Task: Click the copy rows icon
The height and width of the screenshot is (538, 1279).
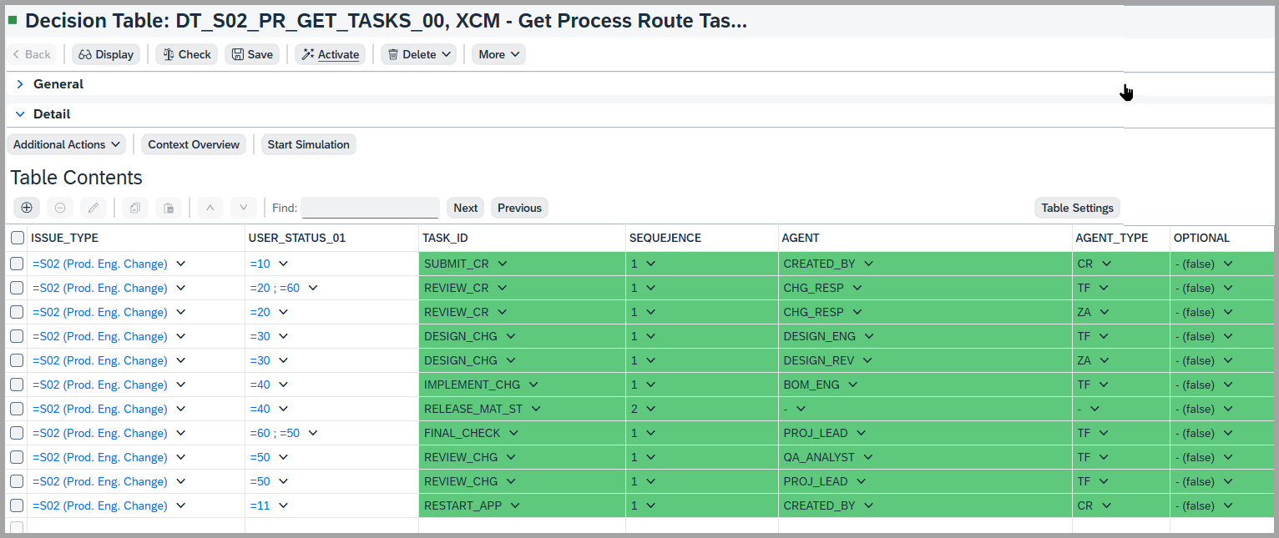Action: tap(135, 208)
